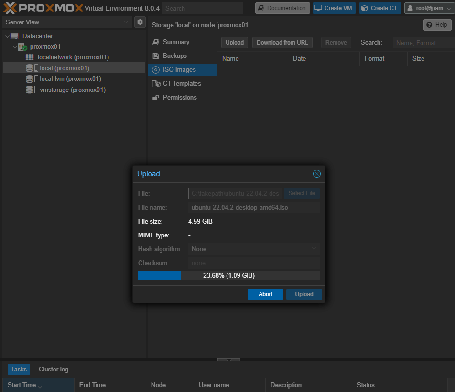Click the Abort button
Screen dimensions: 455x392
(x=265, y=294)
